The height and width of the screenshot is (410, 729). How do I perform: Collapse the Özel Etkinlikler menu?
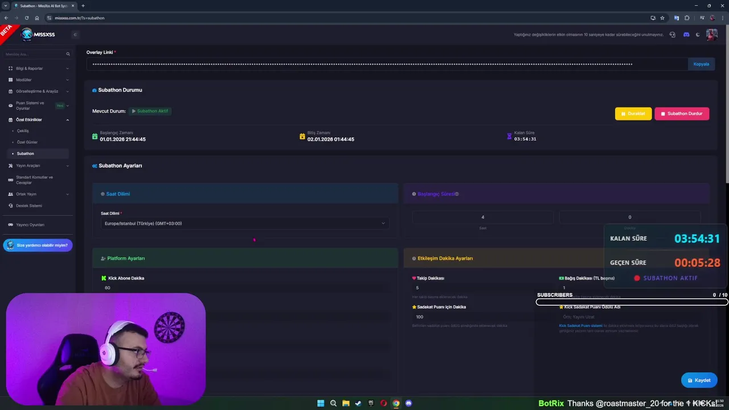pos(38,120)
